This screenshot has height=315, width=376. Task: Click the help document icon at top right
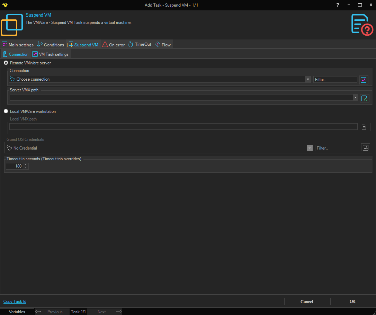tap(362, 24)
